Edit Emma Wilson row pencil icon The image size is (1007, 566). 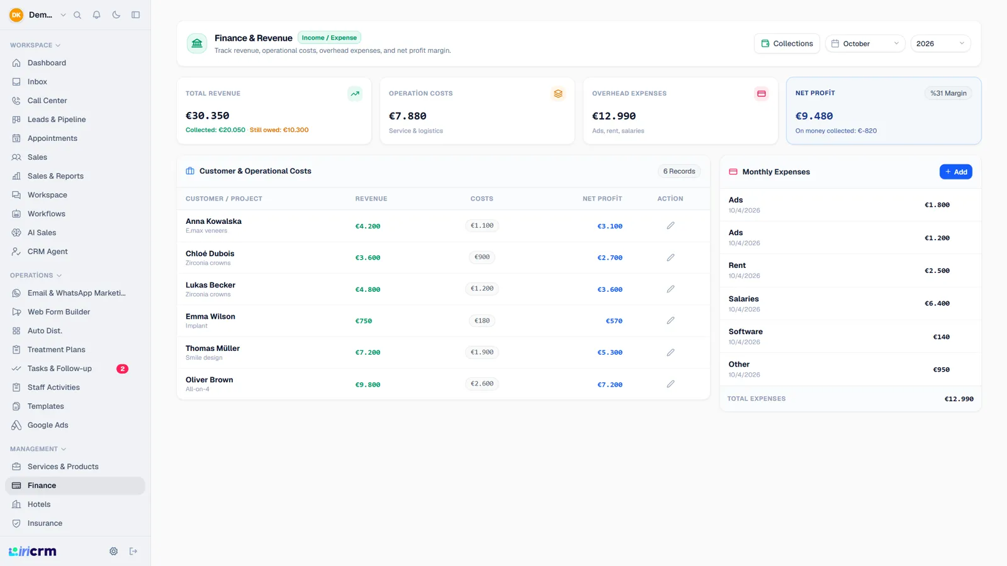pos(670,321)
